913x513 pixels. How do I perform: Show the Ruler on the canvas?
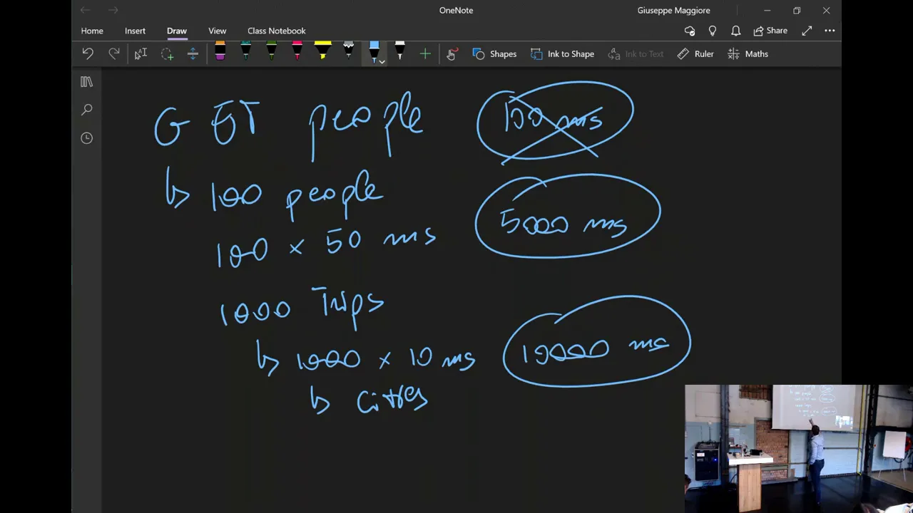[x=695, y=53]
